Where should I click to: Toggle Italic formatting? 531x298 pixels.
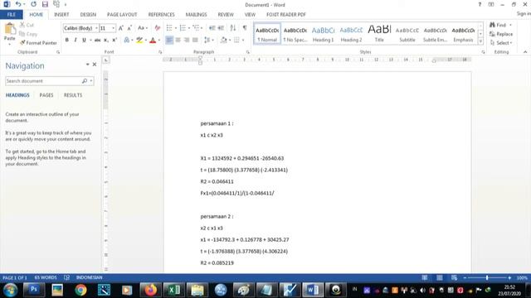click(x=76, y=41)
